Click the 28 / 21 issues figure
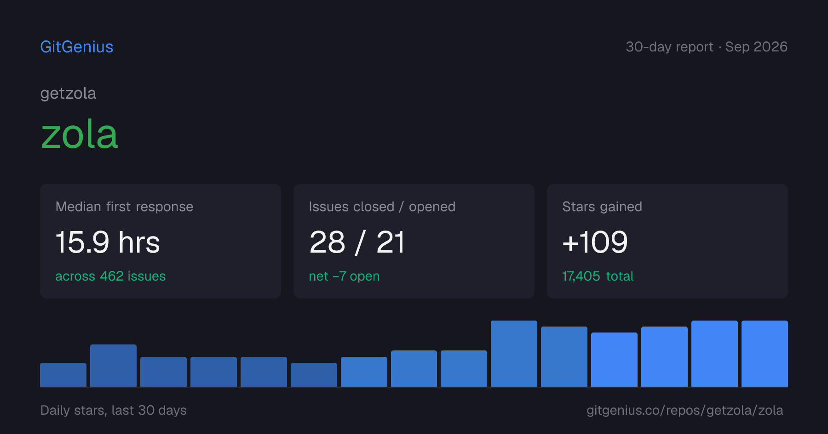This screenshot has height=434, width=828. [x=357, y=242]
